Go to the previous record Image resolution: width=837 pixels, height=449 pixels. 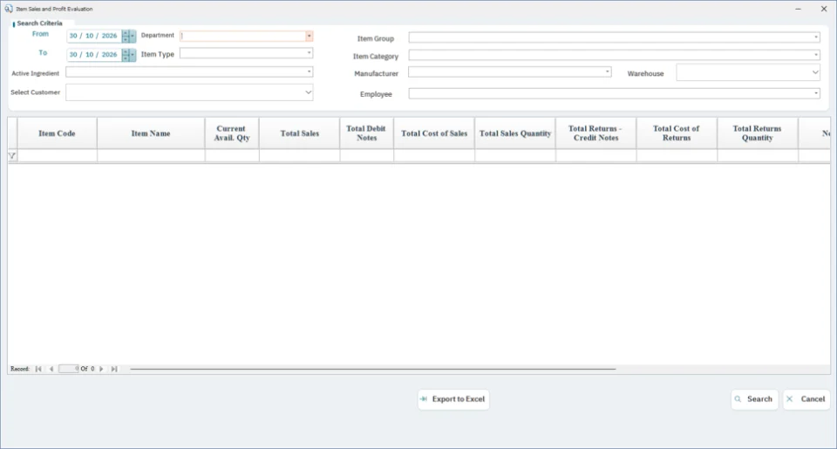coord(51,369)
